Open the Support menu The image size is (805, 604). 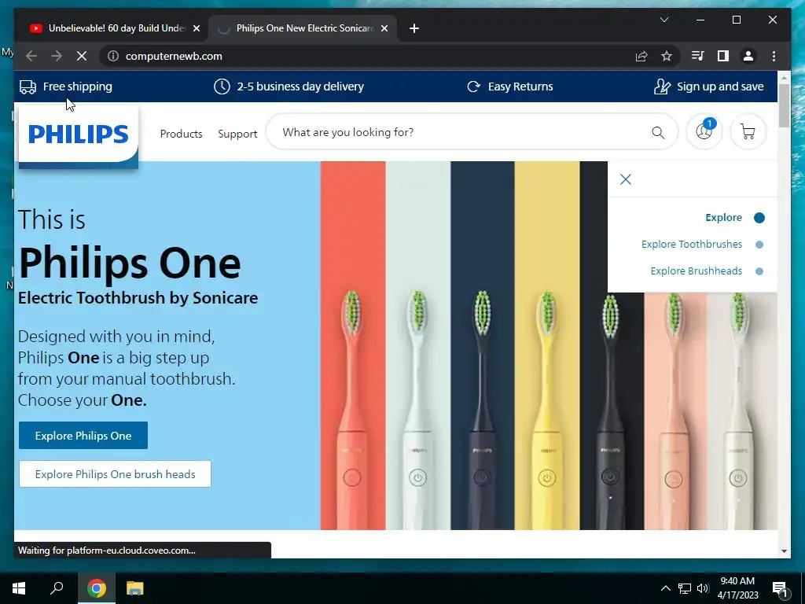coord(237,134)
